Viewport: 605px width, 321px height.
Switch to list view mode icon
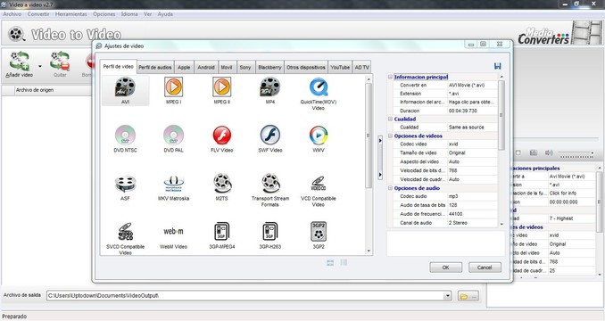coord(344,262)
